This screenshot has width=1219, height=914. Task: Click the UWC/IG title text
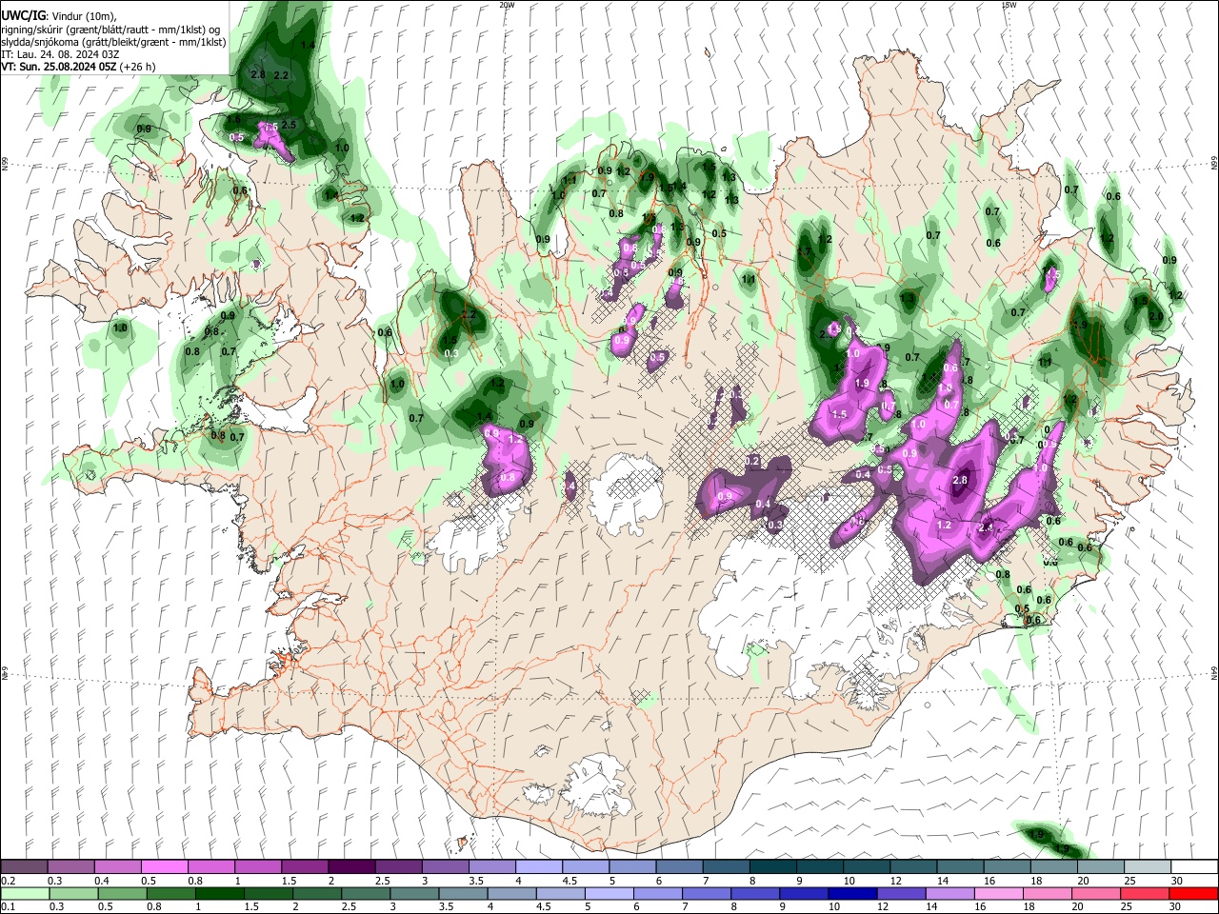23,16
